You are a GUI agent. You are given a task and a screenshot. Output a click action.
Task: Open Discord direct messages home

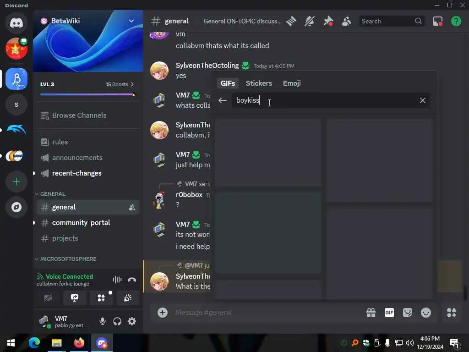(x=16, y=23)
